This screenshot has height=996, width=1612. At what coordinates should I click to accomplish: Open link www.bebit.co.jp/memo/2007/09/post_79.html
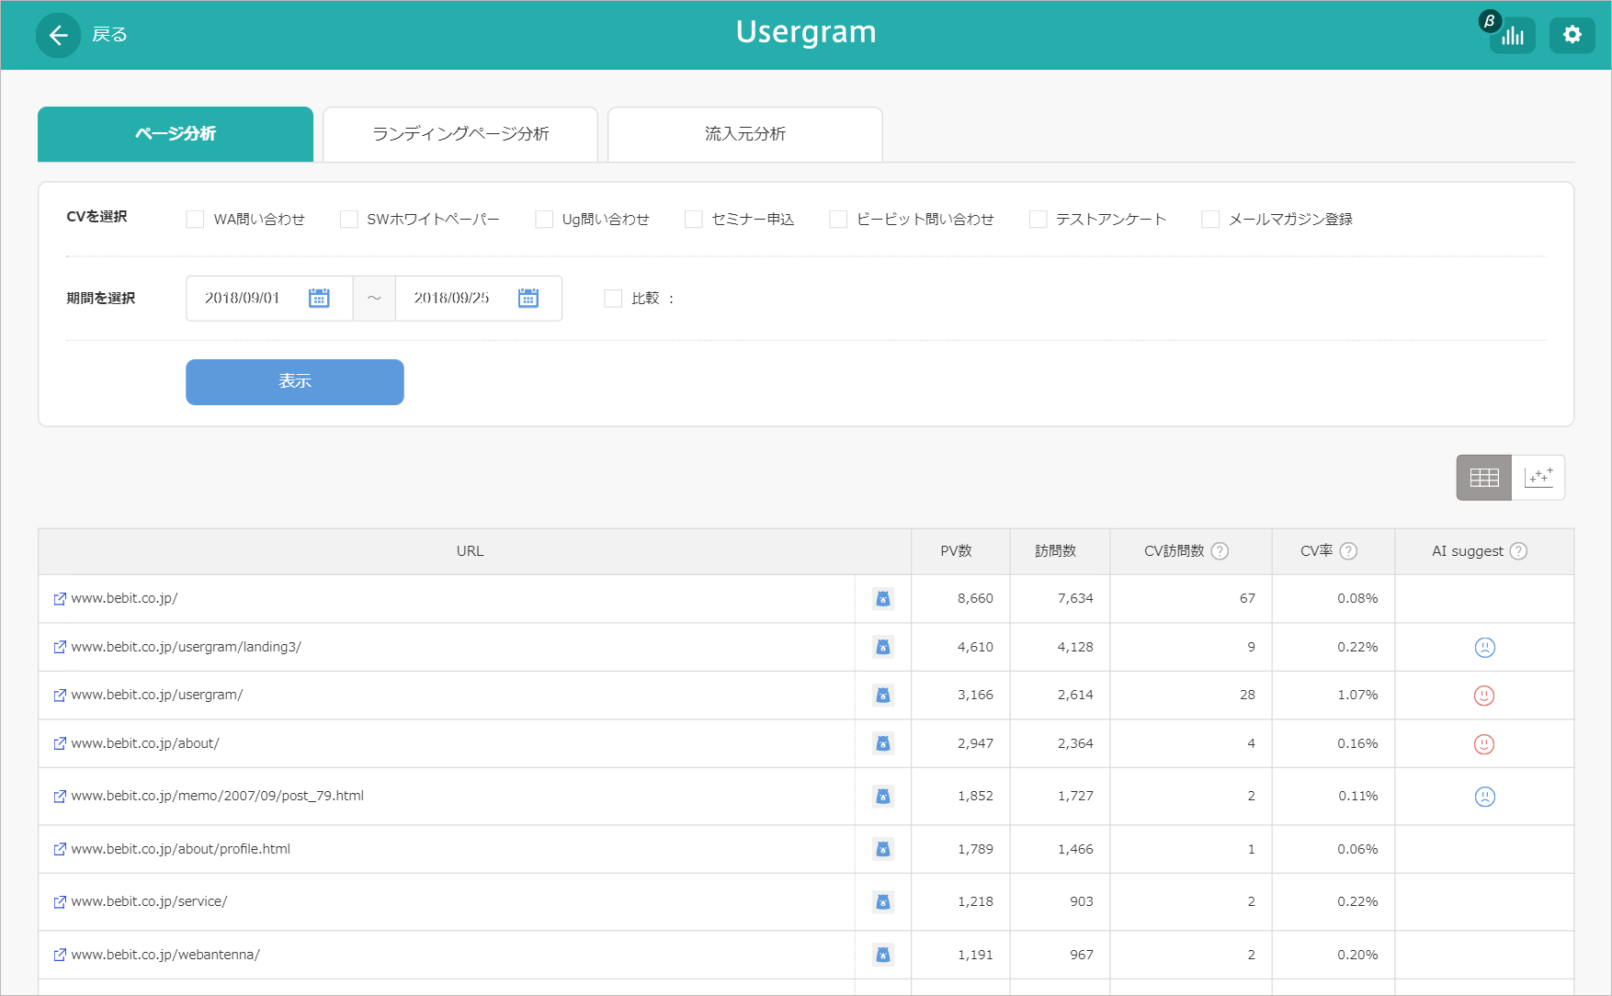[218, 796]
